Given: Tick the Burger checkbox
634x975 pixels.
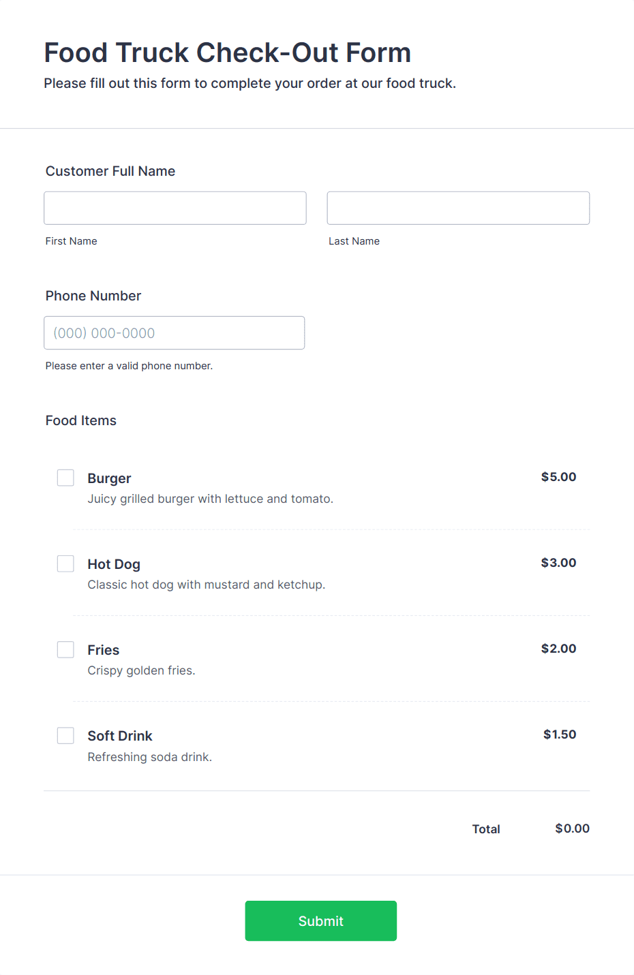Looking at the screenshot, I should click(x=65, y=478).
